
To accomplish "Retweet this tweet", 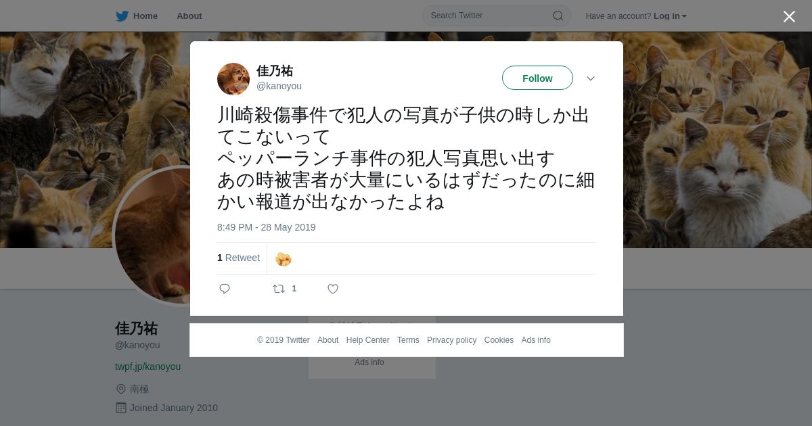I will tap(279, 289).
